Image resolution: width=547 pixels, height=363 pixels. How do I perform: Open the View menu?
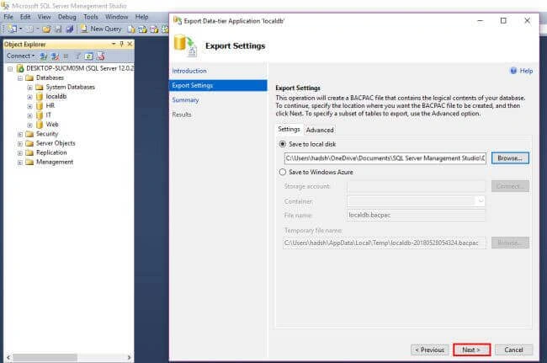coord(44,17)
